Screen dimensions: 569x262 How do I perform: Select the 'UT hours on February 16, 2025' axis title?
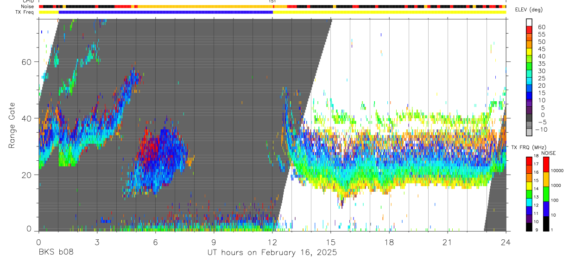click(272, 253)
